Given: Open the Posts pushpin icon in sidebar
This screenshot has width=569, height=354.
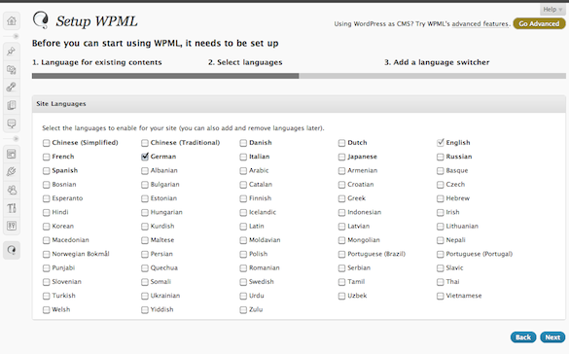Looking at the screenshot, I should point(12,52).
